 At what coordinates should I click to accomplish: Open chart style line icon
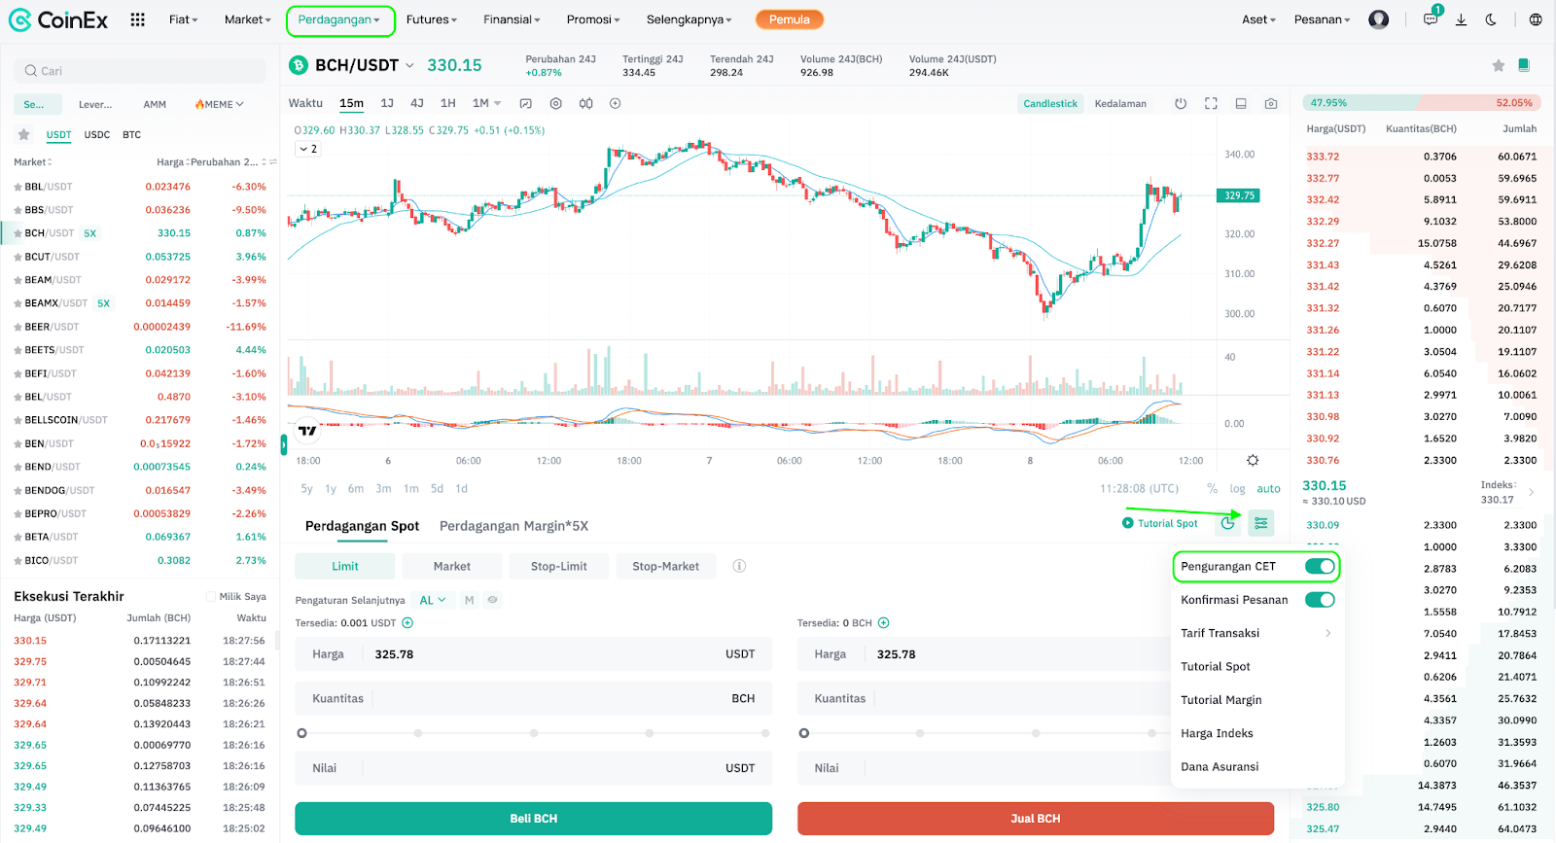tap(526, 103)
